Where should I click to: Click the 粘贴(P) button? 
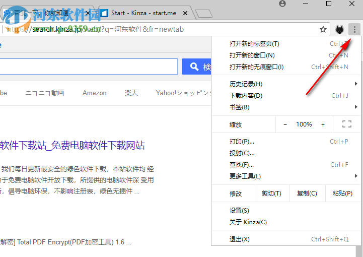(x=343, y=194)
